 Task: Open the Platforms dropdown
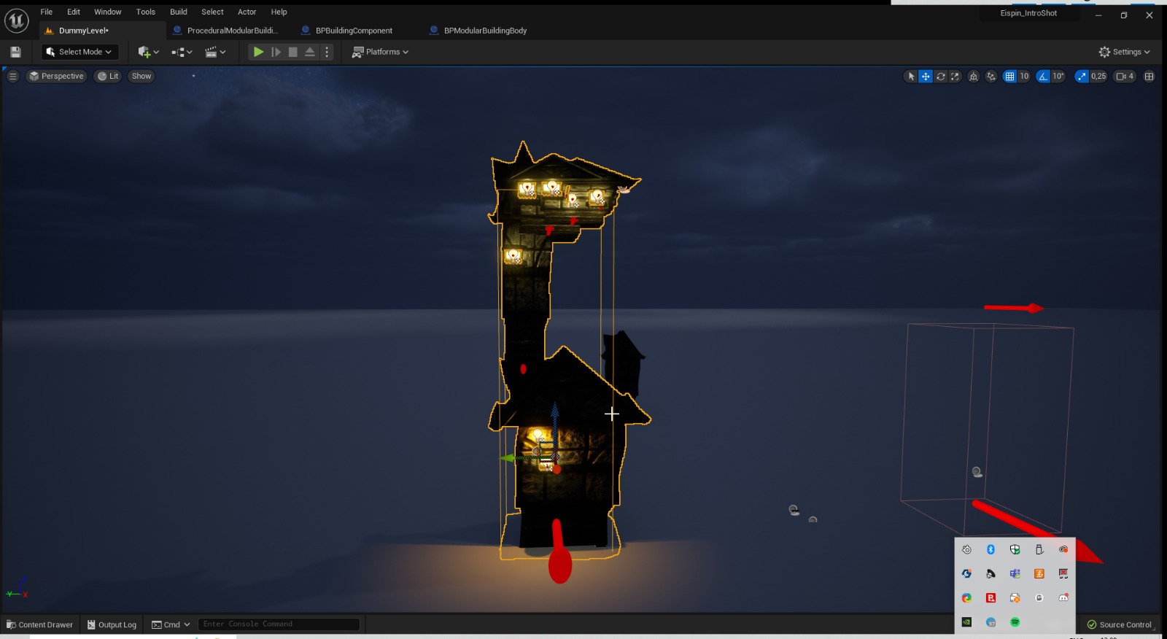click(x=380, y=52)
